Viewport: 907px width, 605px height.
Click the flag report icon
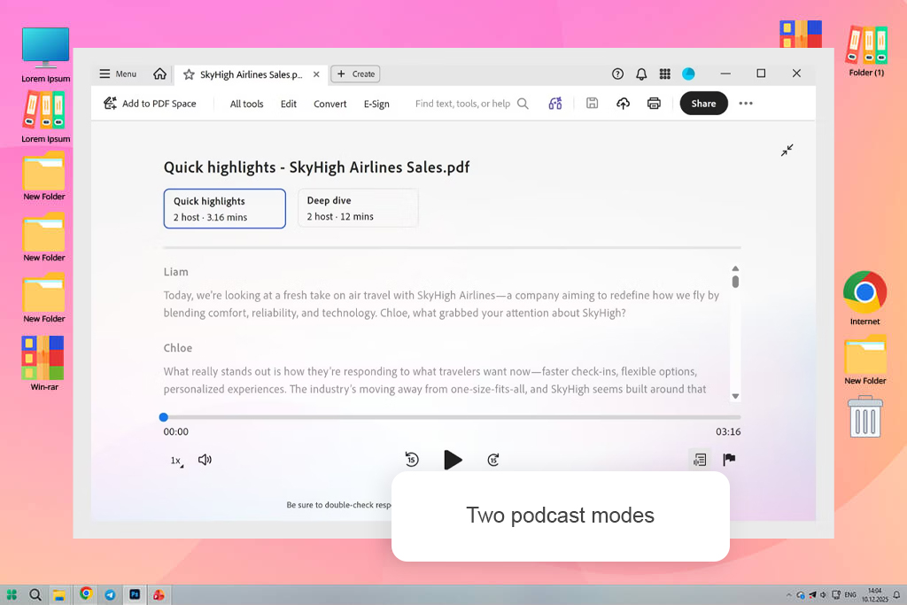tap(729, 459)
